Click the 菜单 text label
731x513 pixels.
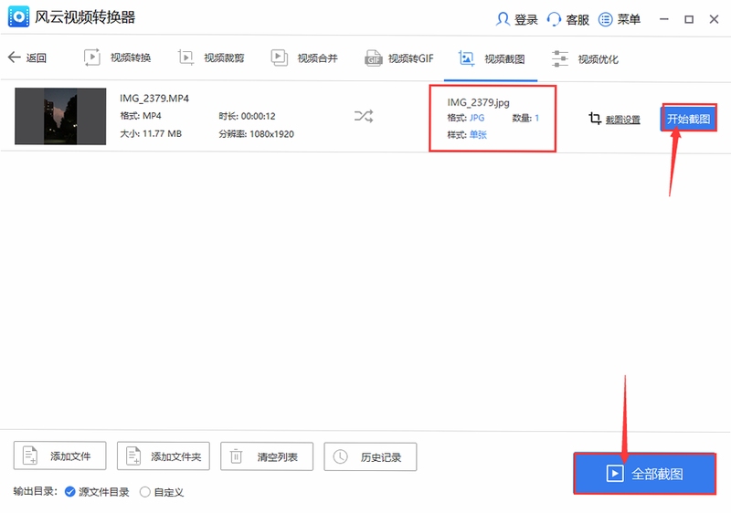(629, 19)
